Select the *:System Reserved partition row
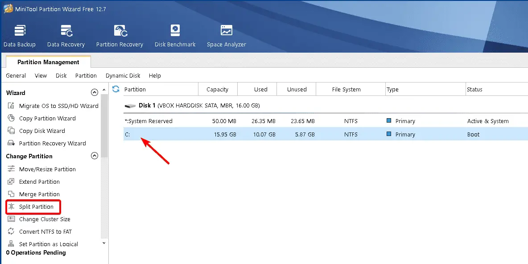 coord(326,121)
